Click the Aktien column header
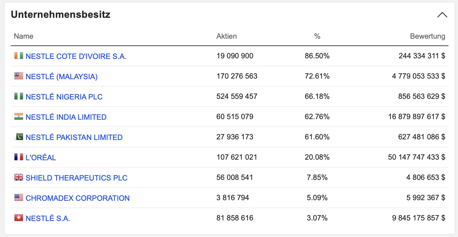 point(227,36)
